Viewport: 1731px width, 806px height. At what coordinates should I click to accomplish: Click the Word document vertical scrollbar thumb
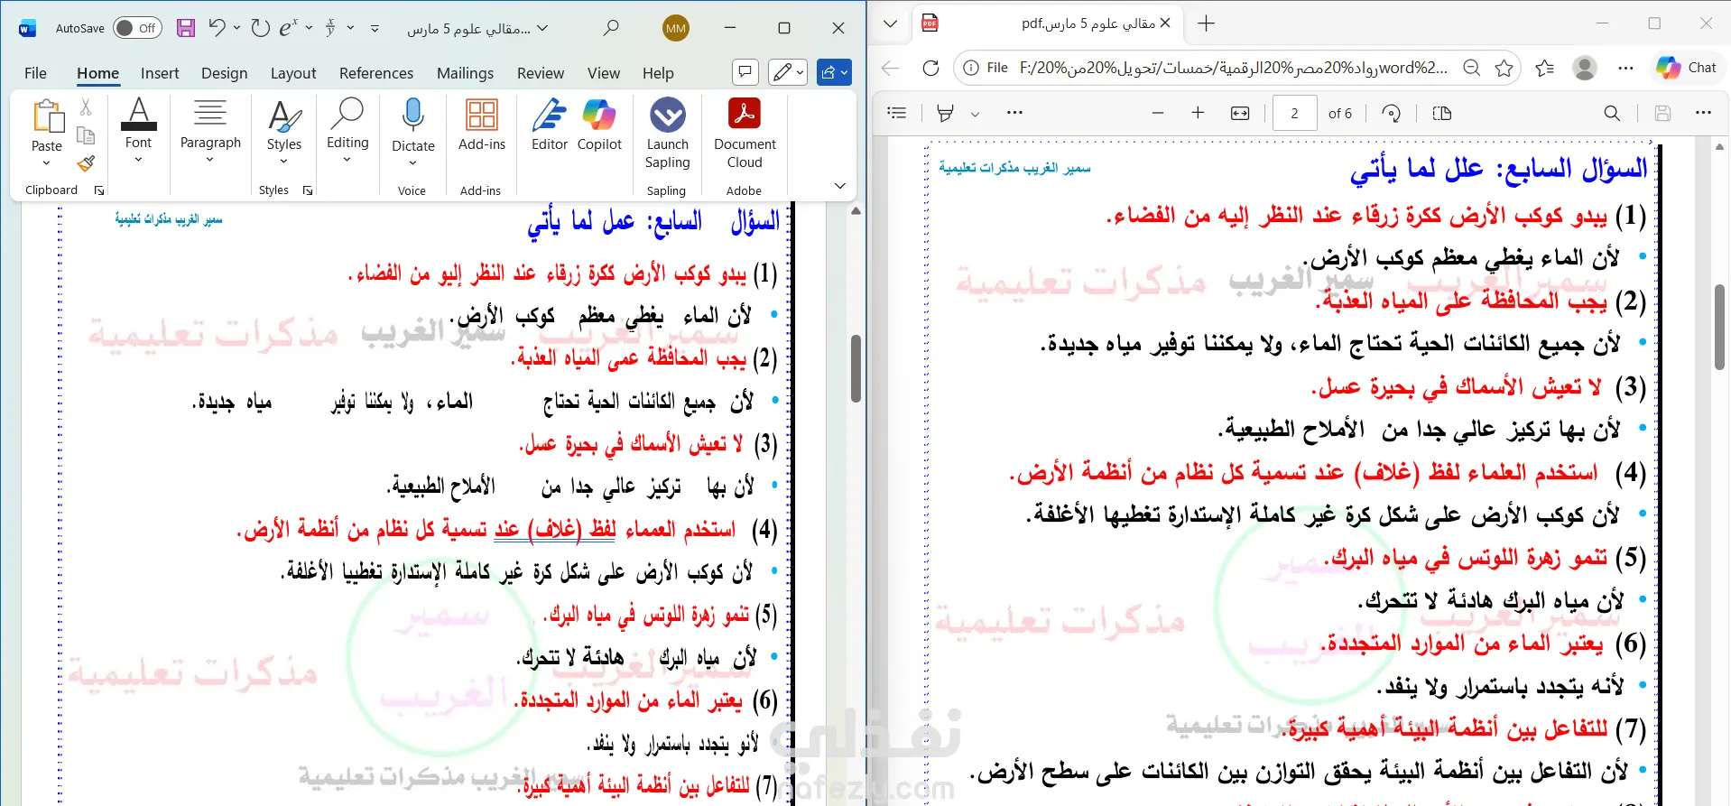pos(856,368)
